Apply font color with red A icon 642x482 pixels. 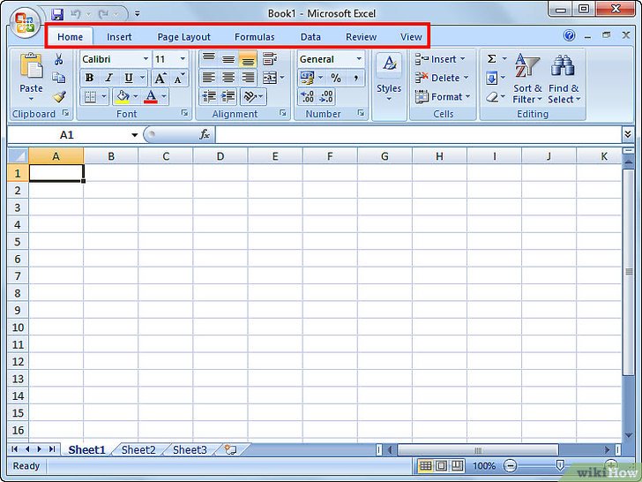click(x=151, y=97)
